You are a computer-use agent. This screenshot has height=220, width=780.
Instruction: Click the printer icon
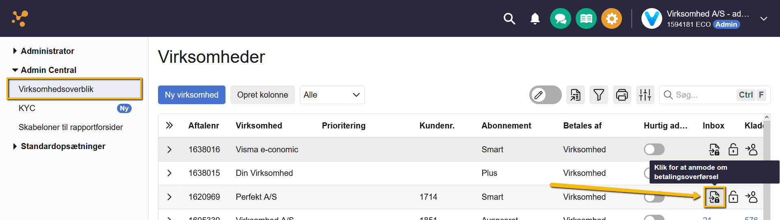coord(622,95)
